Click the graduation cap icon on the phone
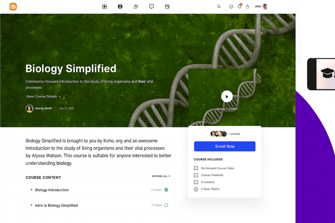Image resolution: width=335 pixels, height=223 pixels. coord(328,73)
